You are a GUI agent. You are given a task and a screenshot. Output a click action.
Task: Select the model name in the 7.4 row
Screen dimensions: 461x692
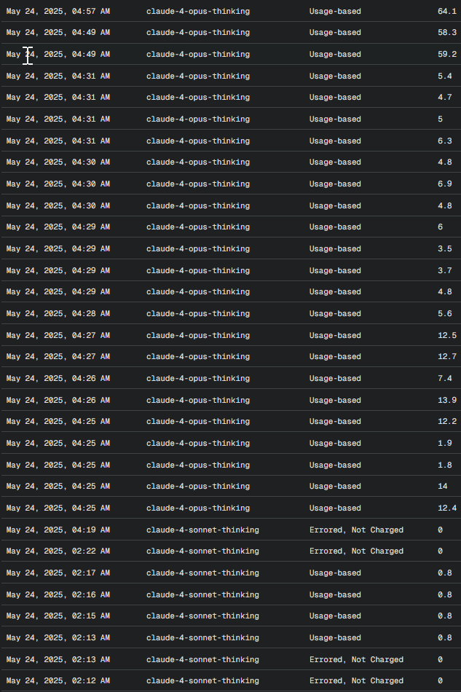198,378
